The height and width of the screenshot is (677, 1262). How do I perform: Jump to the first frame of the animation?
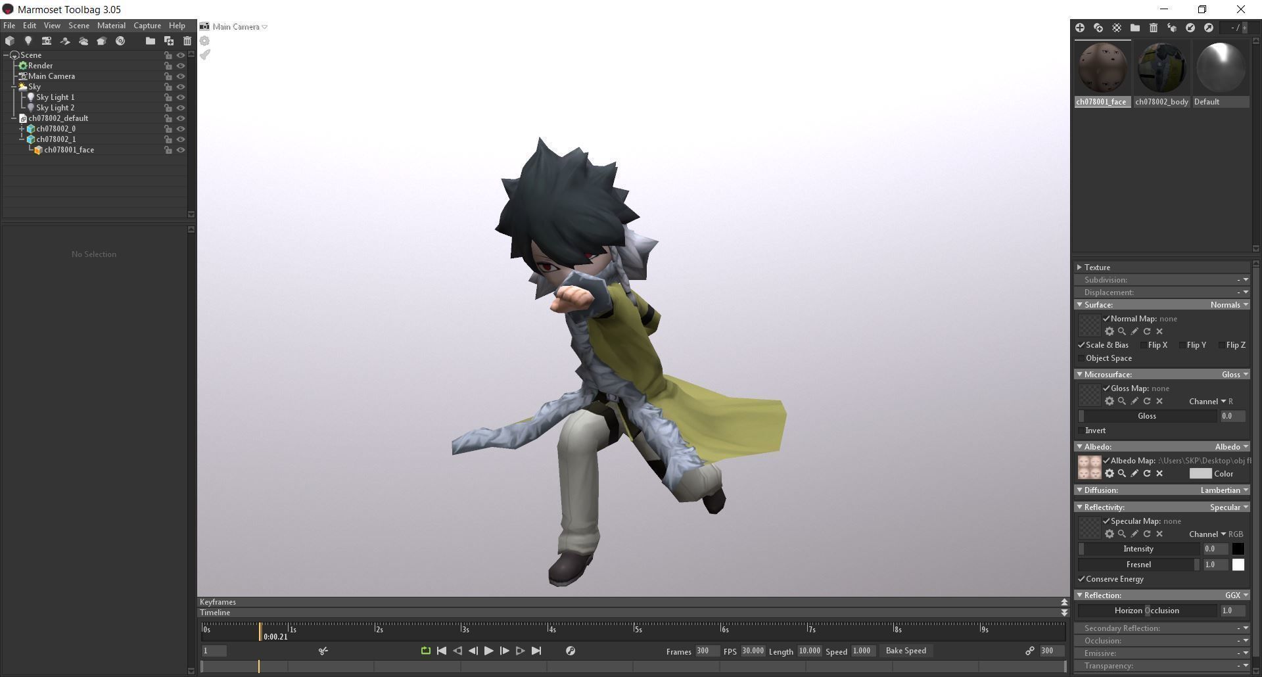click(442, 651)
